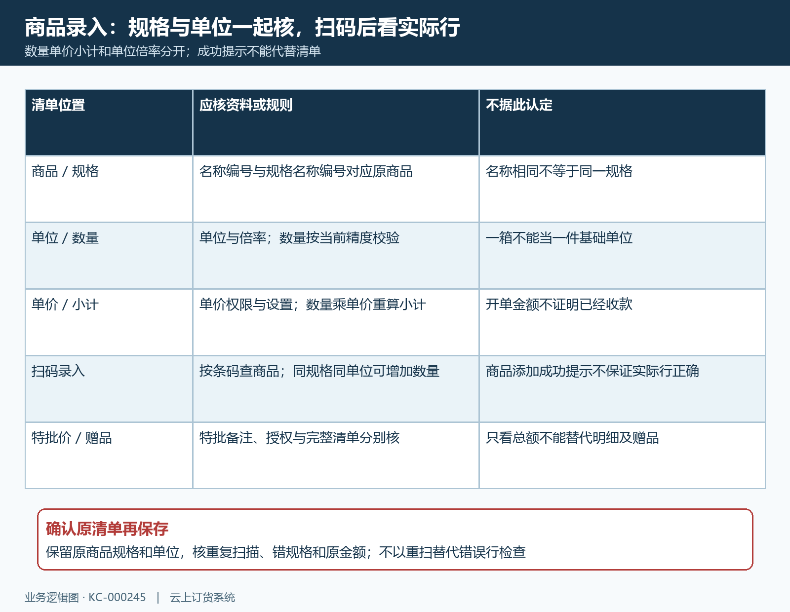Click cell 一箱不能当一件基础单位
The width and height of the screenshot is (790, 612).
pyautogui.click(x=622, y=256)
